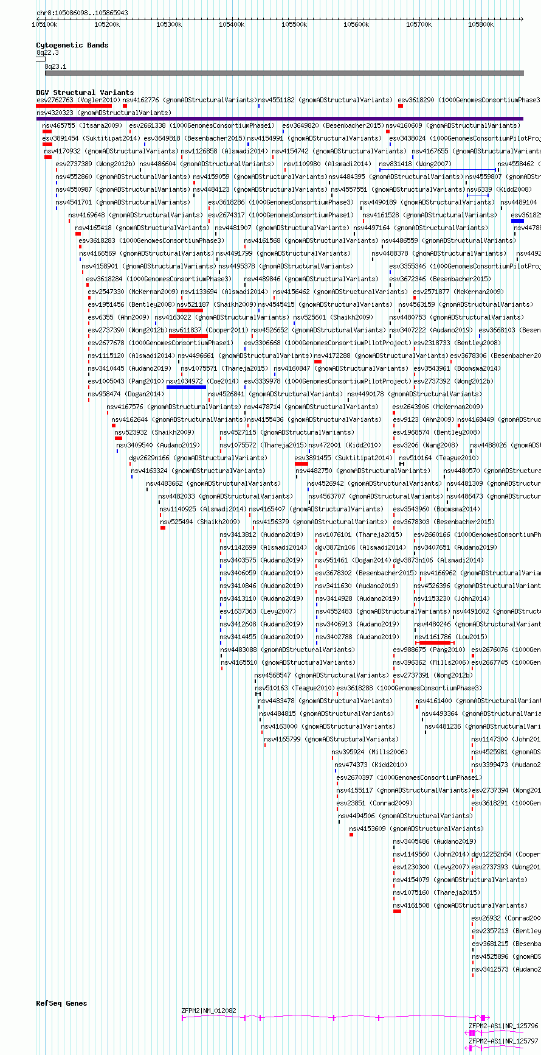541x1055 pixels.
Task: Select the nsv1034972 (Coe2014) blue variant bar
Action: [x=186, y=387]
